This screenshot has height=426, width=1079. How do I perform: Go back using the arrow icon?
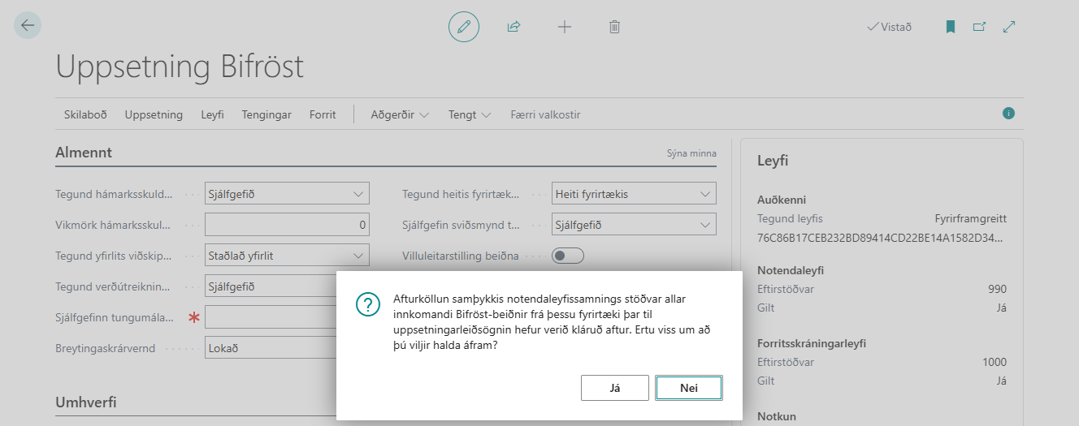pos(28,25)
